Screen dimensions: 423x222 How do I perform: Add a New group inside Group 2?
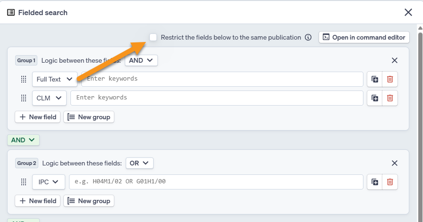click(89, 201)
